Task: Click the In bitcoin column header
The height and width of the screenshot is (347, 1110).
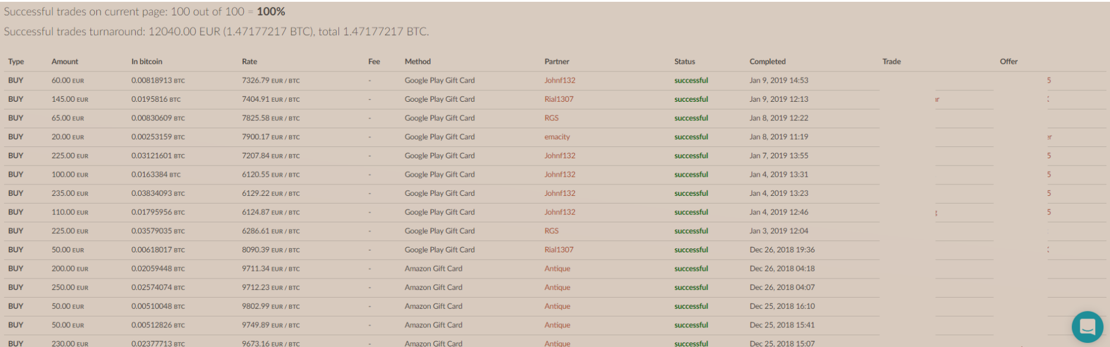Action: click(x=147, y=61)
